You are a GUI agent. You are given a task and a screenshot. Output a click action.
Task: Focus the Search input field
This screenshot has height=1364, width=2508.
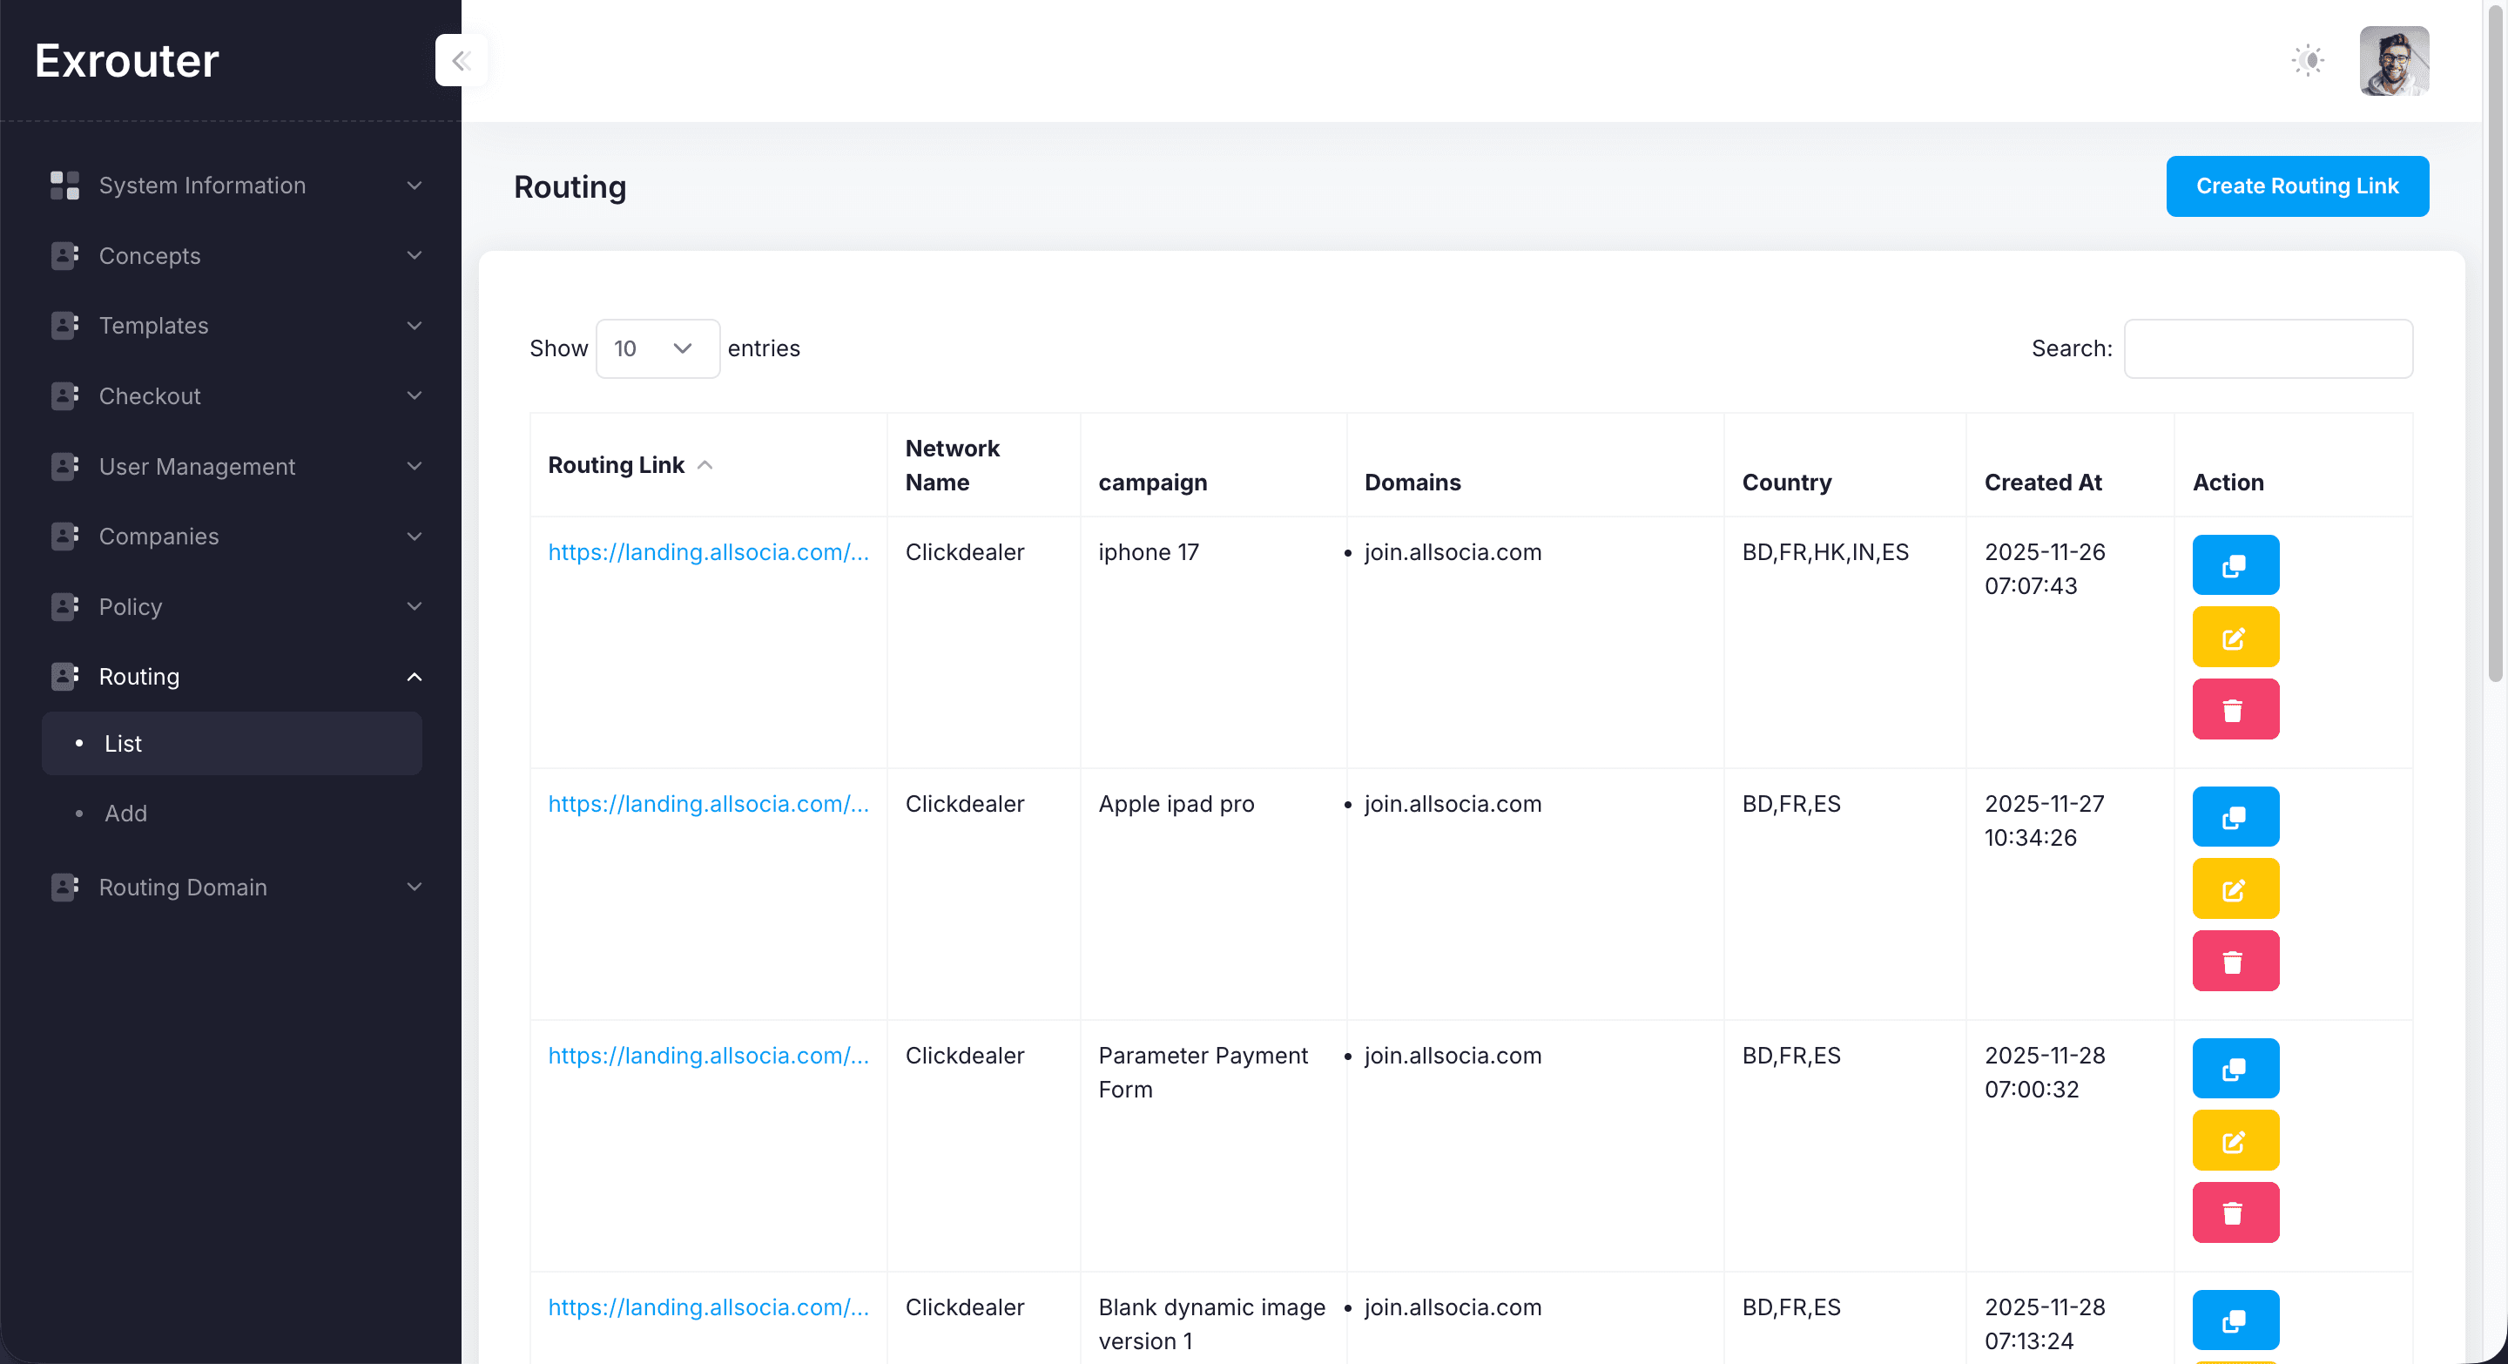2268,348
